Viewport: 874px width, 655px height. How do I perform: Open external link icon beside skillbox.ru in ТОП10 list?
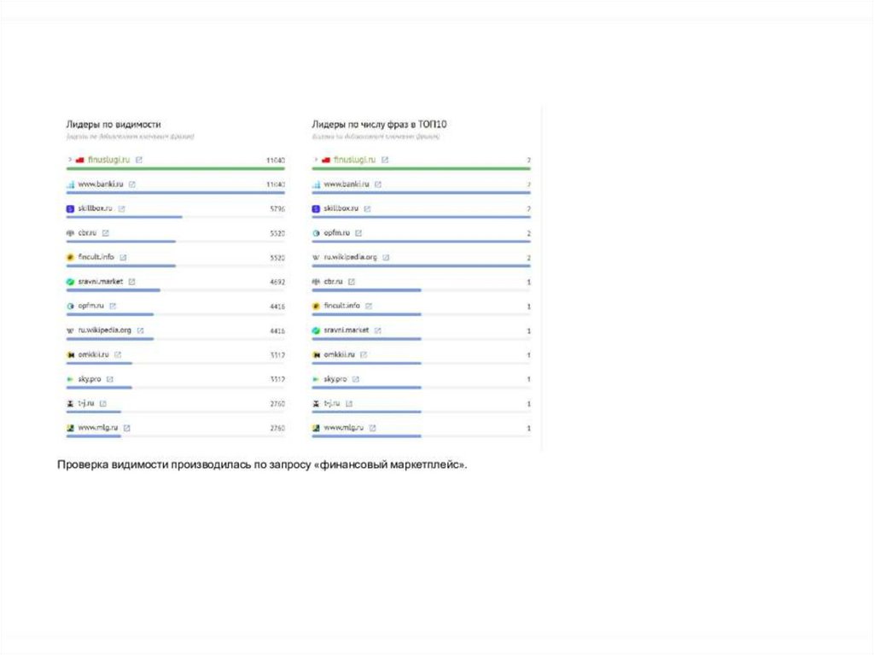367,208
